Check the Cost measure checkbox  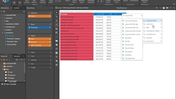coord(6,72)
